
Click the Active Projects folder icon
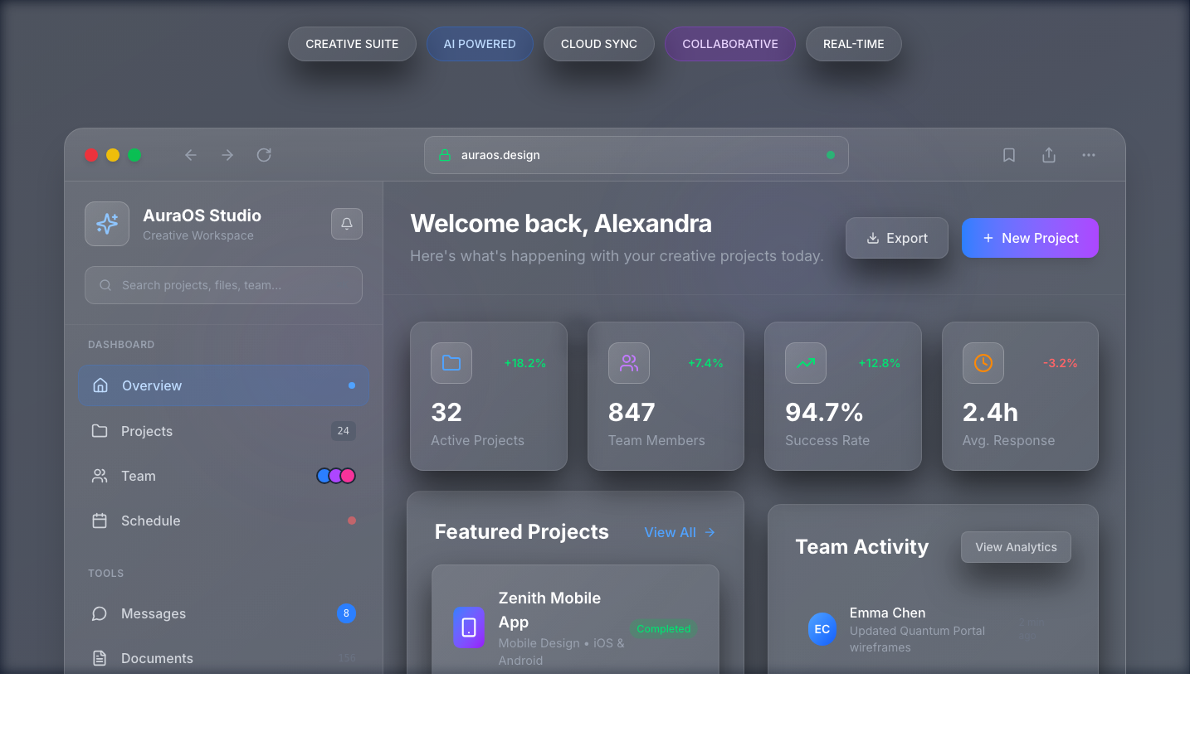(451, 362)
